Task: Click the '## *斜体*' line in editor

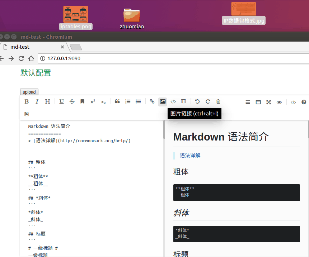Action: (39, 198)
